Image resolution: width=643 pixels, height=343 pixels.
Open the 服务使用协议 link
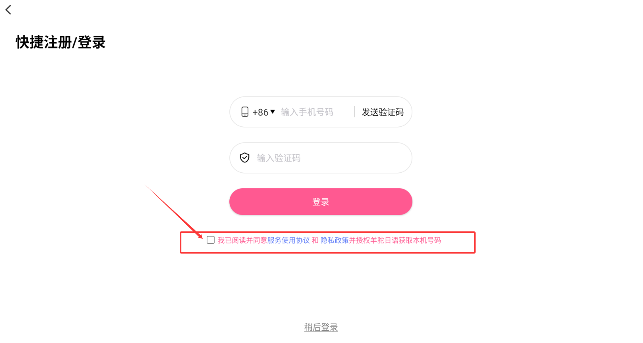(x=288, y=240)
